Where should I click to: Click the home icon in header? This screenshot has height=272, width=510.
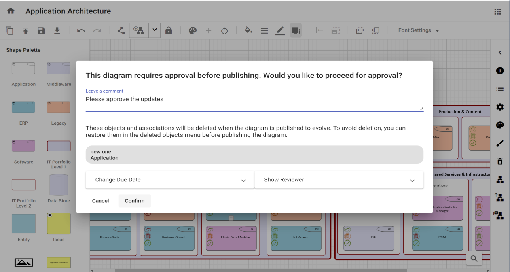[x=11, y=11]
